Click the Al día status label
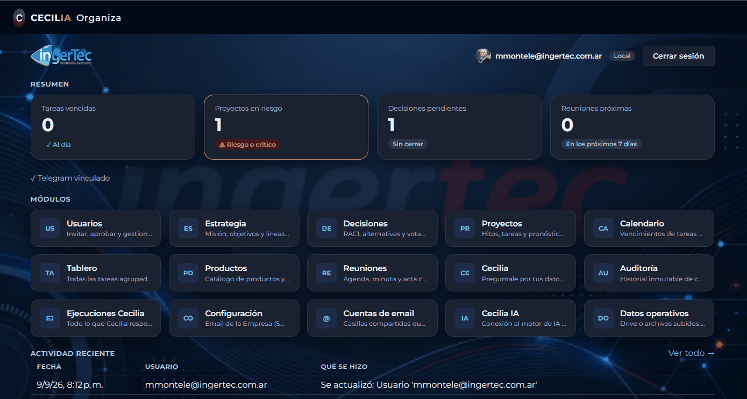747x399 pixels. (59, 144)
